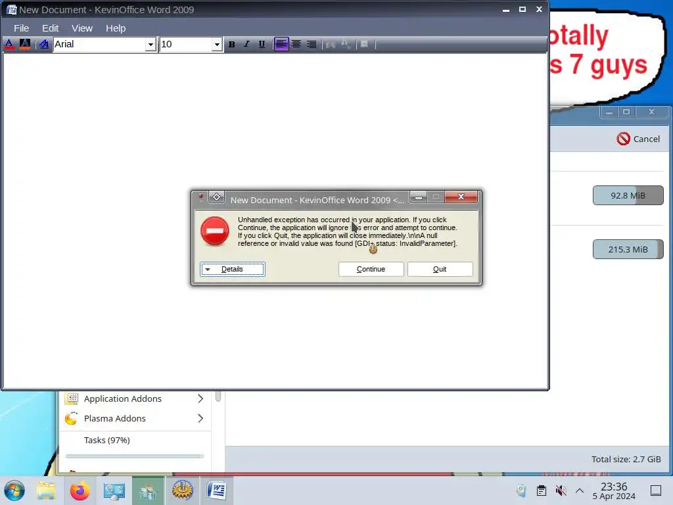The width and height of the screenshot is (673, 505).
Task: Close the exception dialog with red X
Action: coord(461,197)
